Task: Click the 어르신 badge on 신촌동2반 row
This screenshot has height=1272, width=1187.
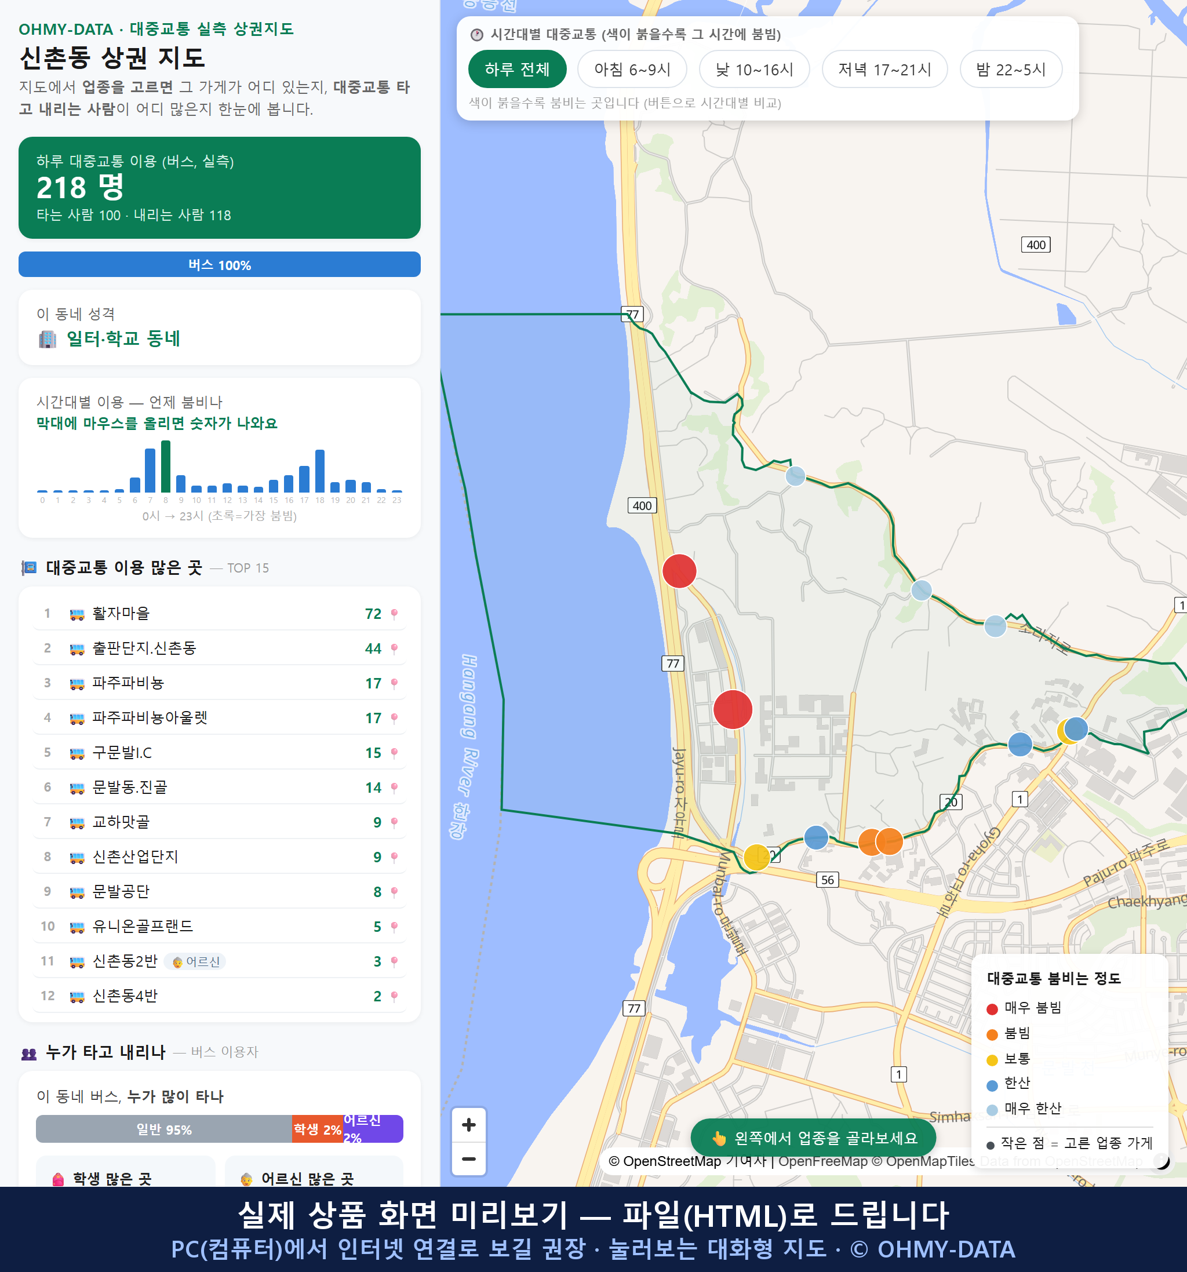Action: [x=196, y=961]
